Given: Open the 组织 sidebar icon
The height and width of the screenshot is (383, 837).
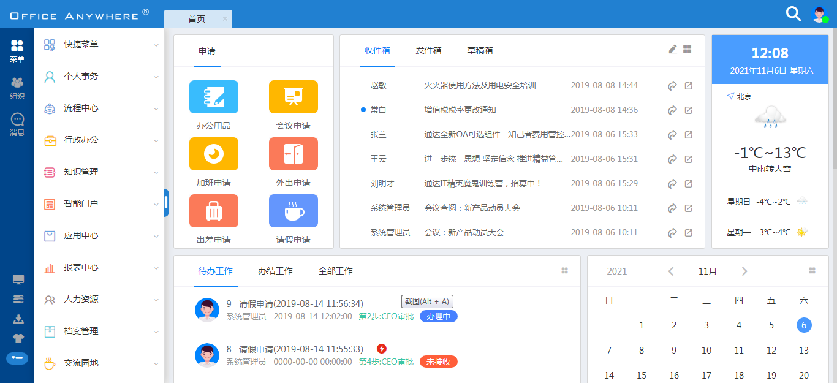Looking at the screenshot, I should coord(17,88).
